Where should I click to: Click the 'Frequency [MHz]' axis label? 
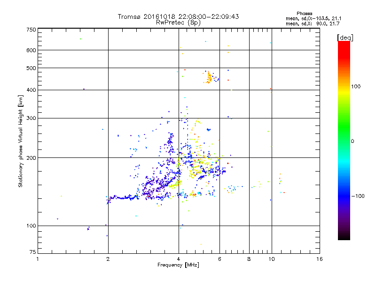(x=178, y=265)
